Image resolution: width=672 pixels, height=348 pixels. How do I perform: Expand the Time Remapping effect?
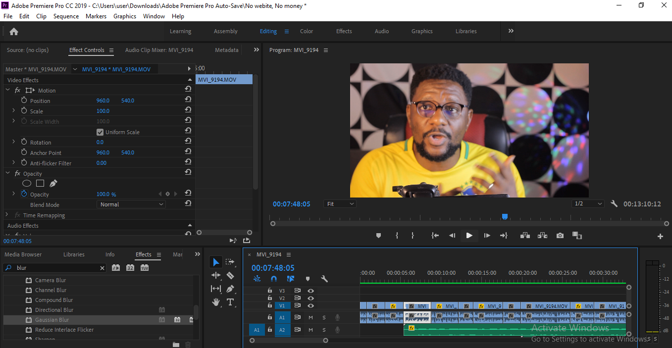tap(7, 215)
